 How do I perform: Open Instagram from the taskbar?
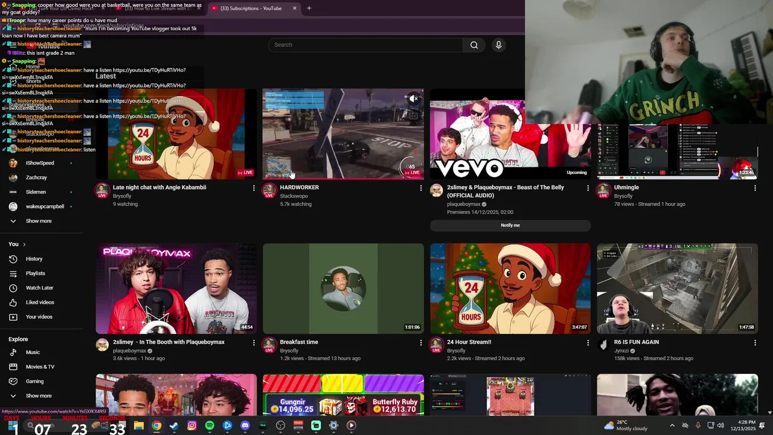tap(192, 425)
